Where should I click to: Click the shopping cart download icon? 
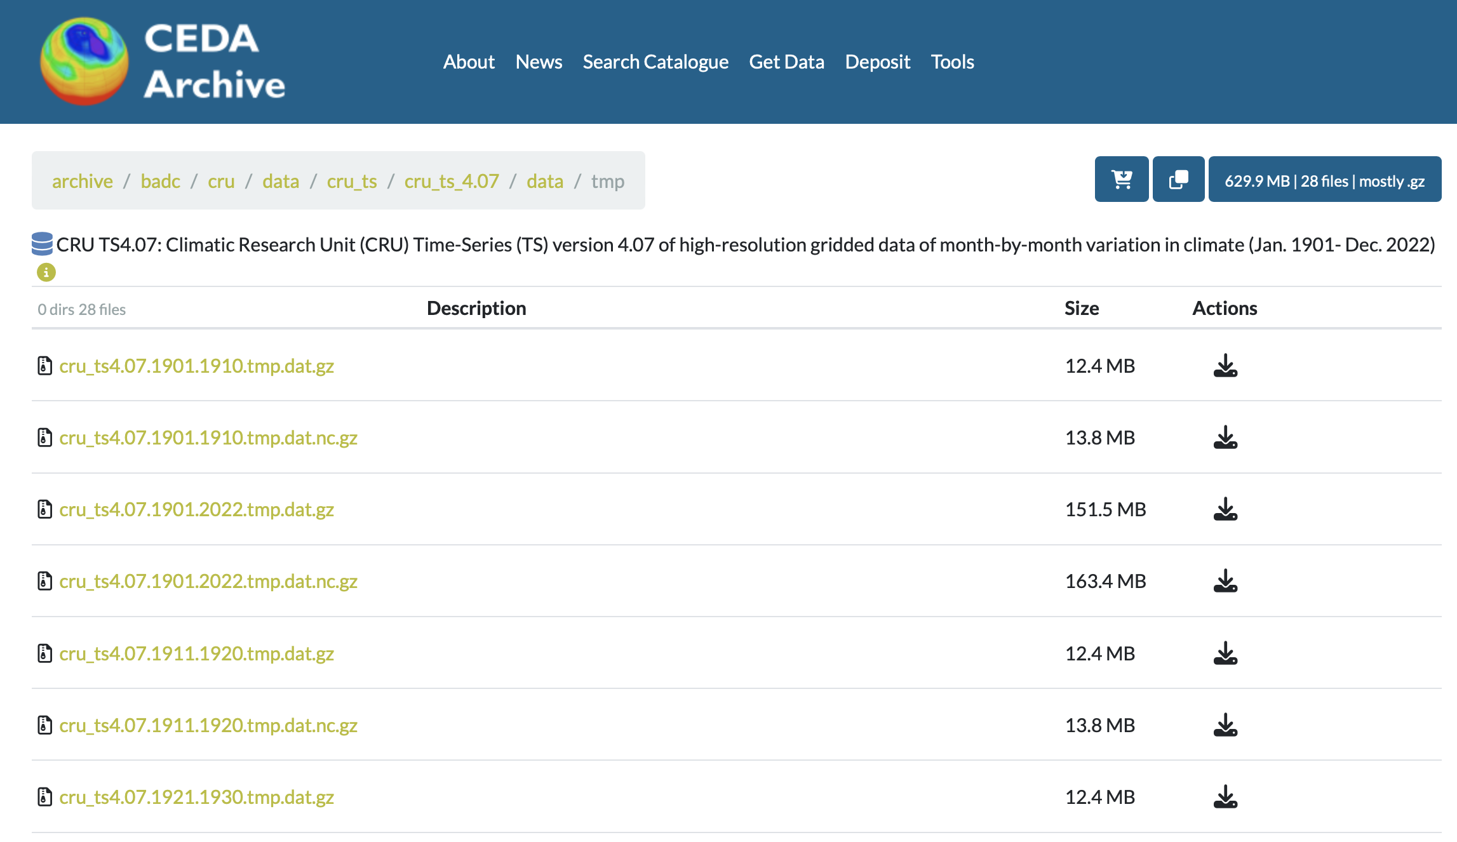click(x=1122, y=180)
